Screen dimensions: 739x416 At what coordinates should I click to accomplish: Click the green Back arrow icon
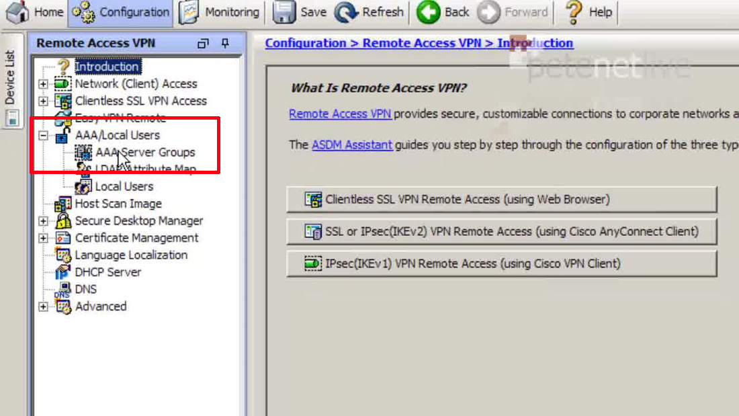pos(428,12)
